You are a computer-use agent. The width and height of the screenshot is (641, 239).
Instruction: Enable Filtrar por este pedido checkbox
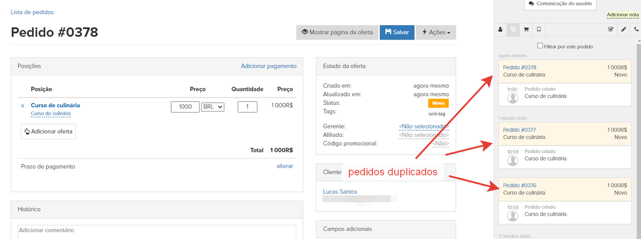tap(540, 46)
